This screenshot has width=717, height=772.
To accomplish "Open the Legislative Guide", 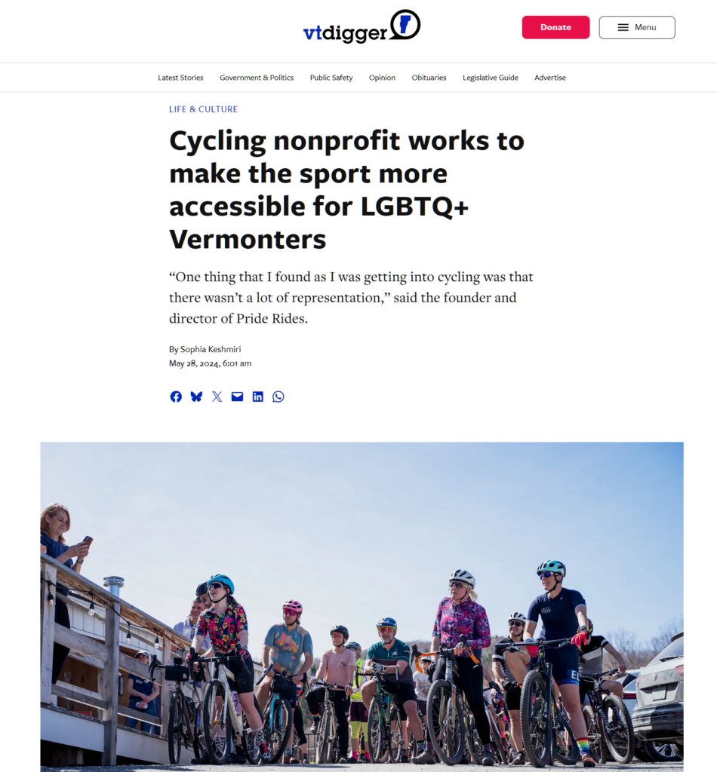I will coord(491,78).
